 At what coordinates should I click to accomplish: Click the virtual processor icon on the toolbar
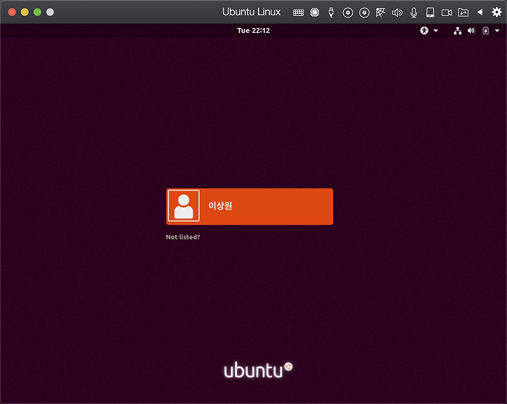click(x=314, y=11)
